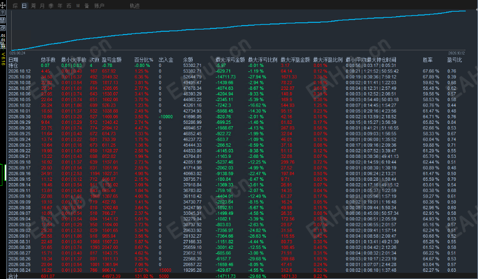Click the 合计 total row label
Screen dimensions: 478x279
13,276
